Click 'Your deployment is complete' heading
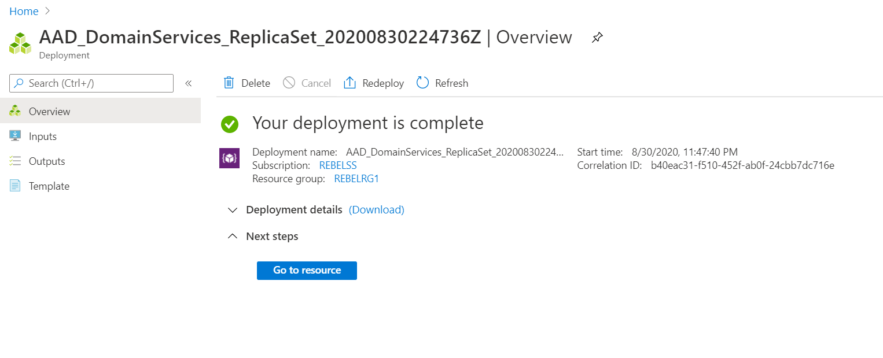 [368, 123]
